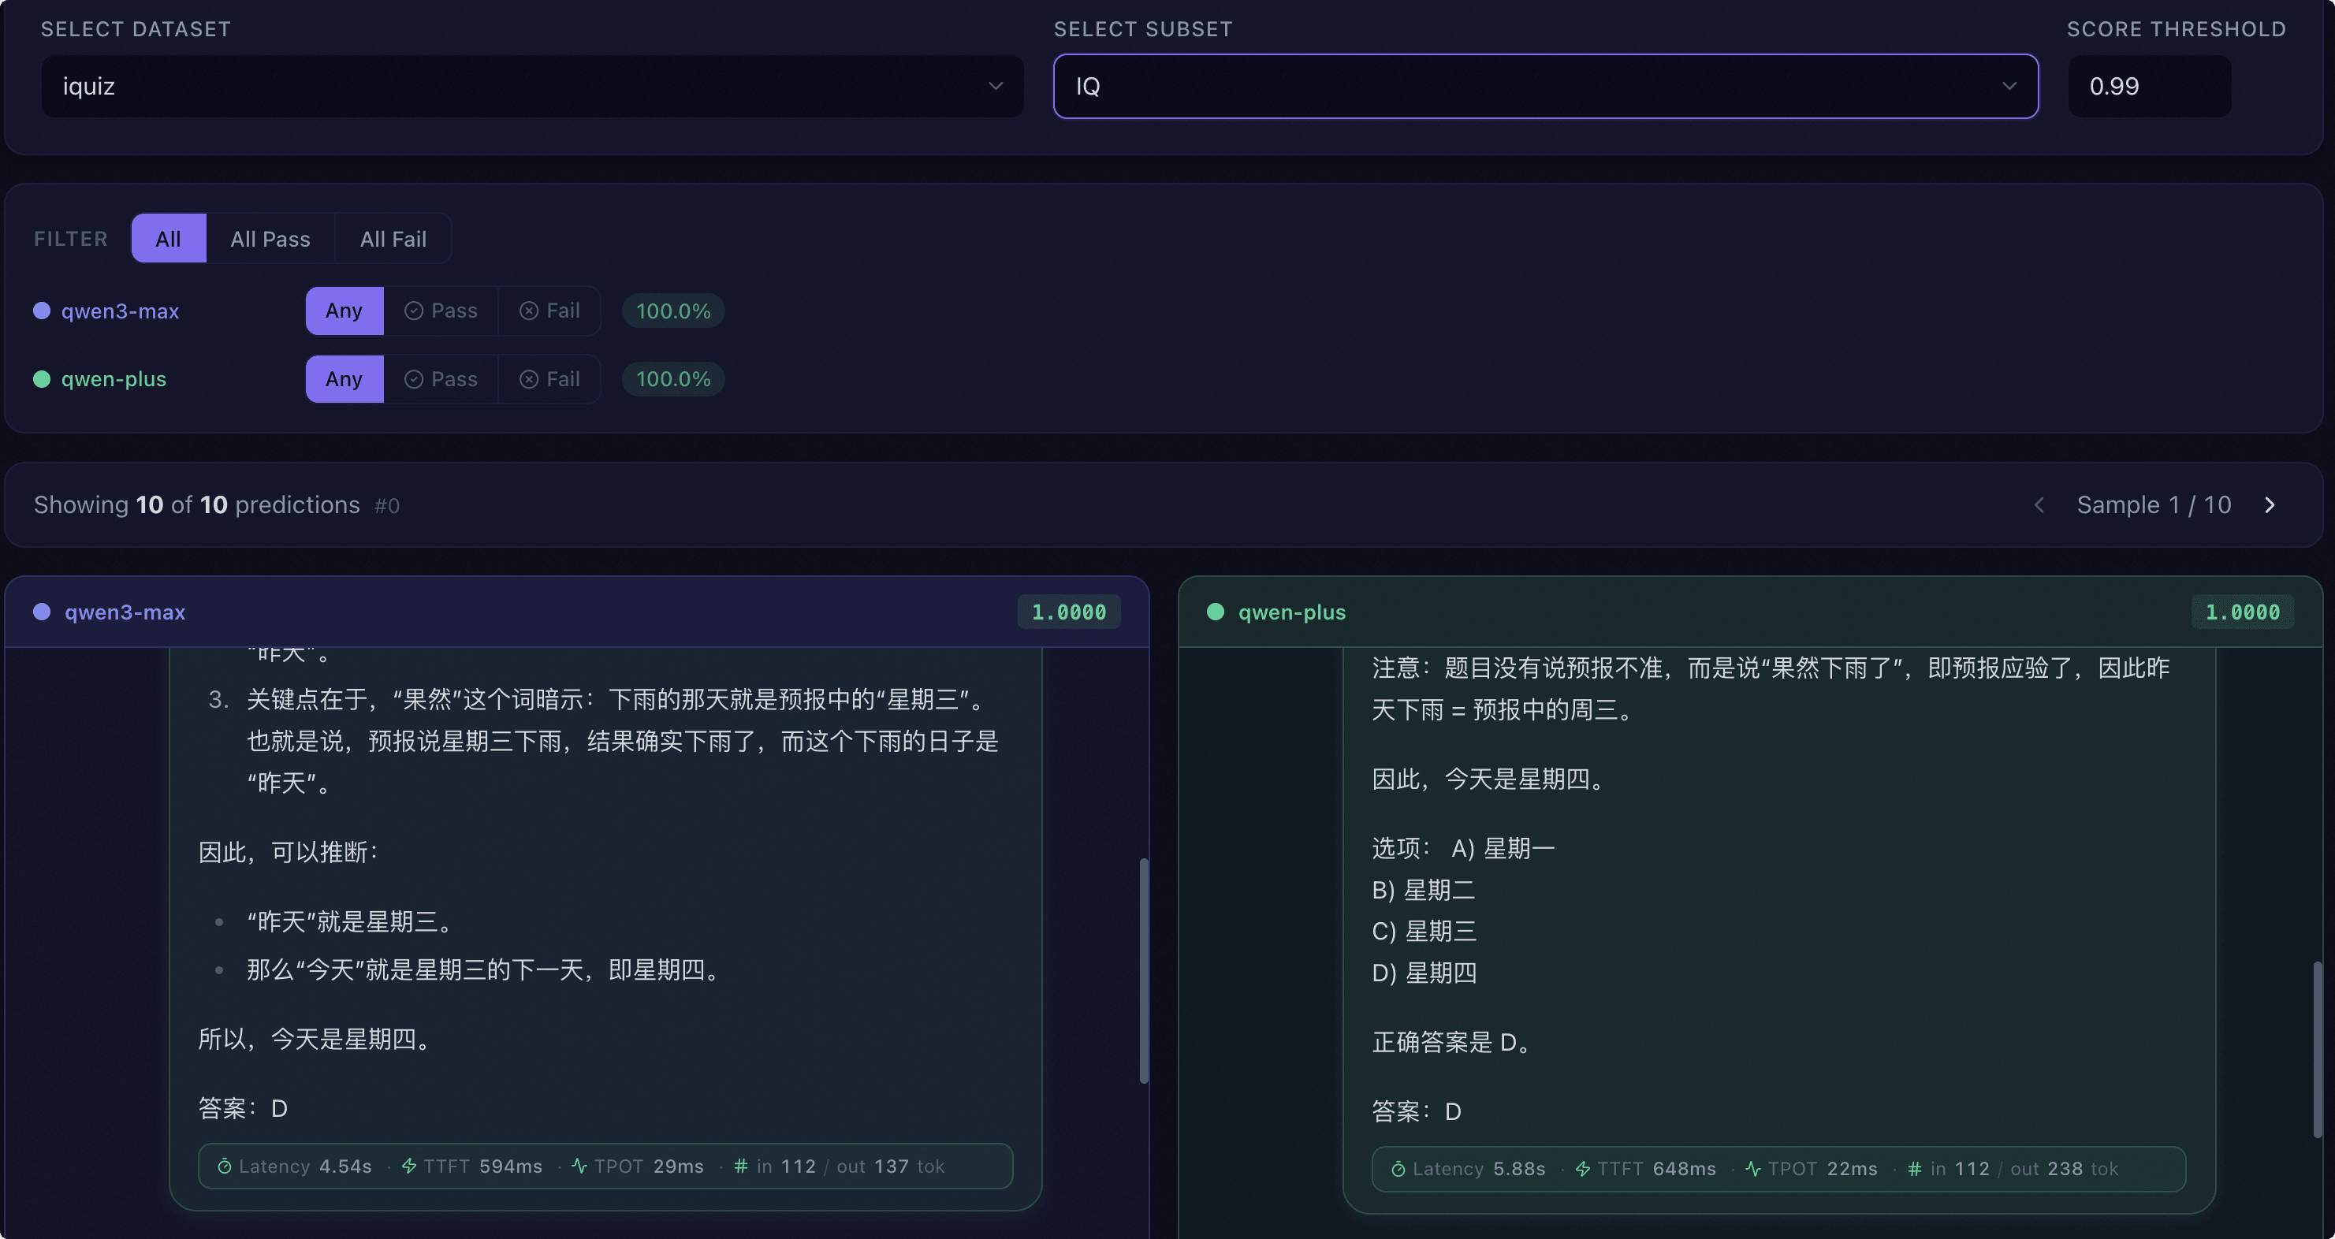Click the qwen3-max Pass checkmark icon
This screenshot has width=2335, height=1239.
pos(413,311)
